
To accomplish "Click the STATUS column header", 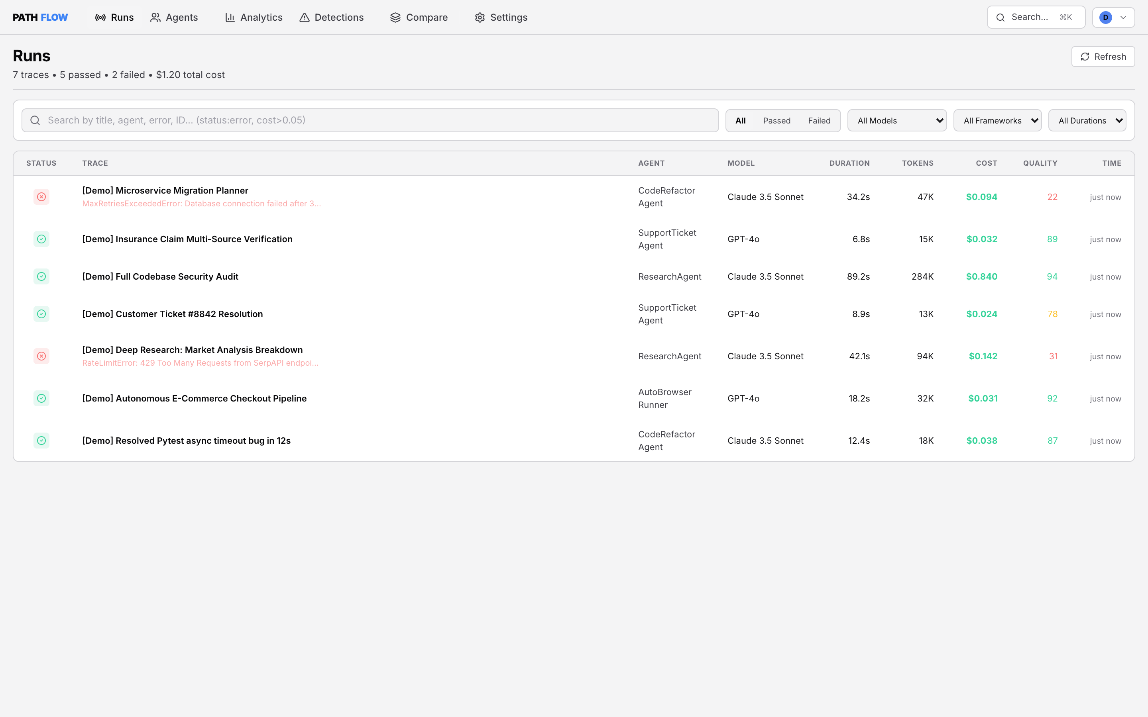I will tap(41, 163).
